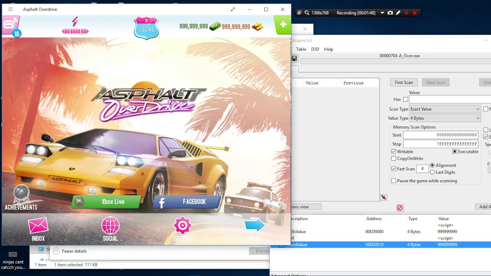
Task: Toggle the Hex checkbox
Action: [x=405, y=99]
